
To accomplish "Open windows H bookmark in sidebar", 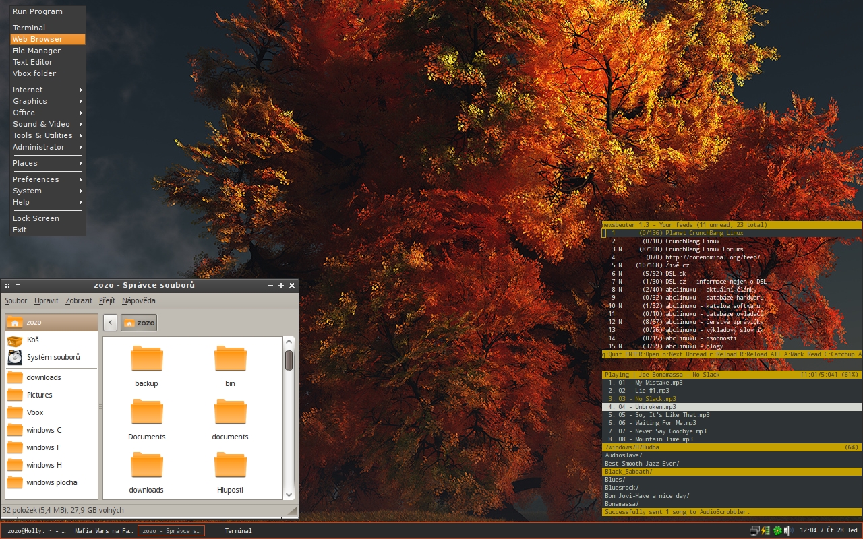I will [x=51, y=465].
